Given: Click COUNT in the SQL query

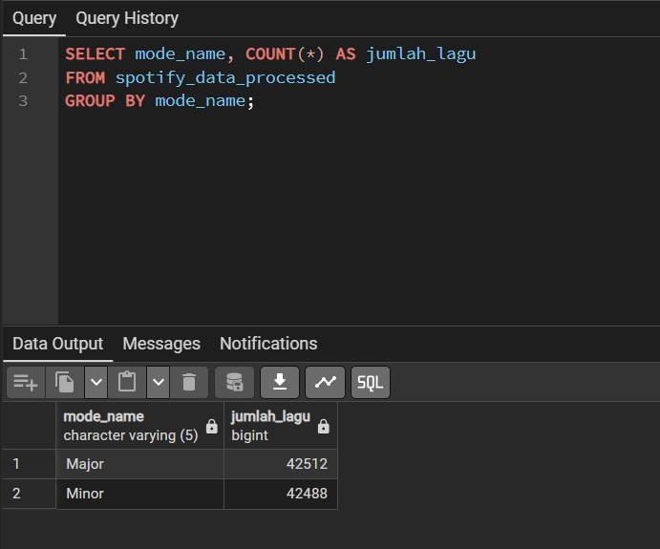Looking at the screenshot, I should (270, 54).
